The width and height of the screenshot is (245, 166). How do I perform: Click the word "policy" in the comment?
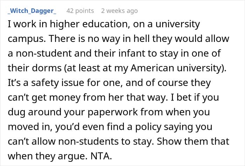pos(148,127)
